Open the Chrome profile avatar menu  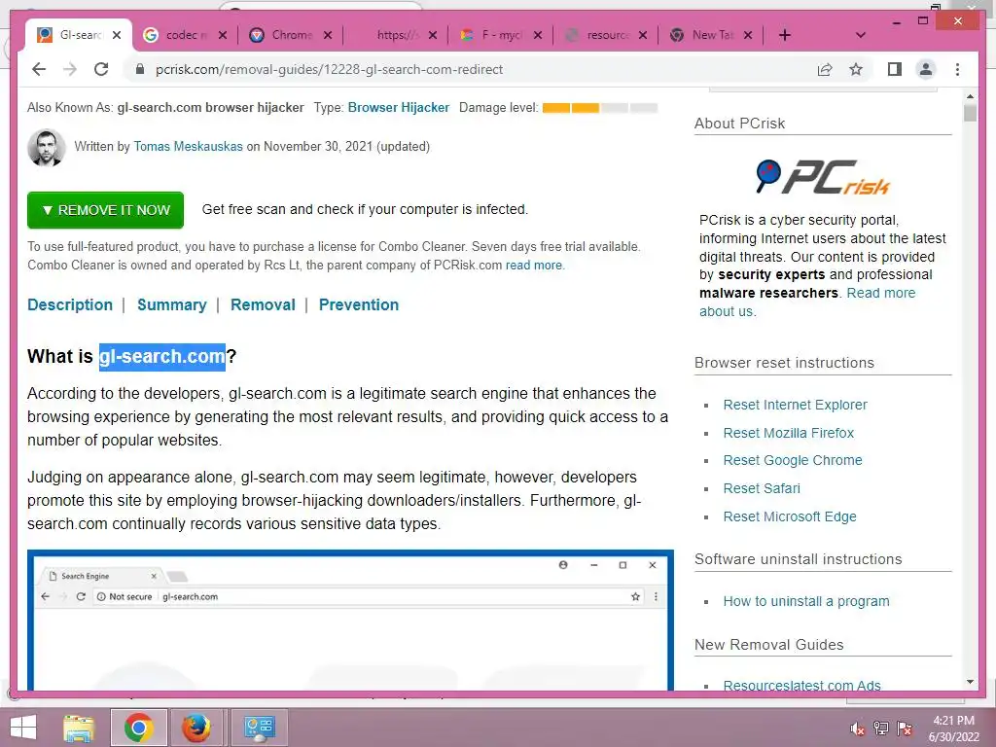926,69
